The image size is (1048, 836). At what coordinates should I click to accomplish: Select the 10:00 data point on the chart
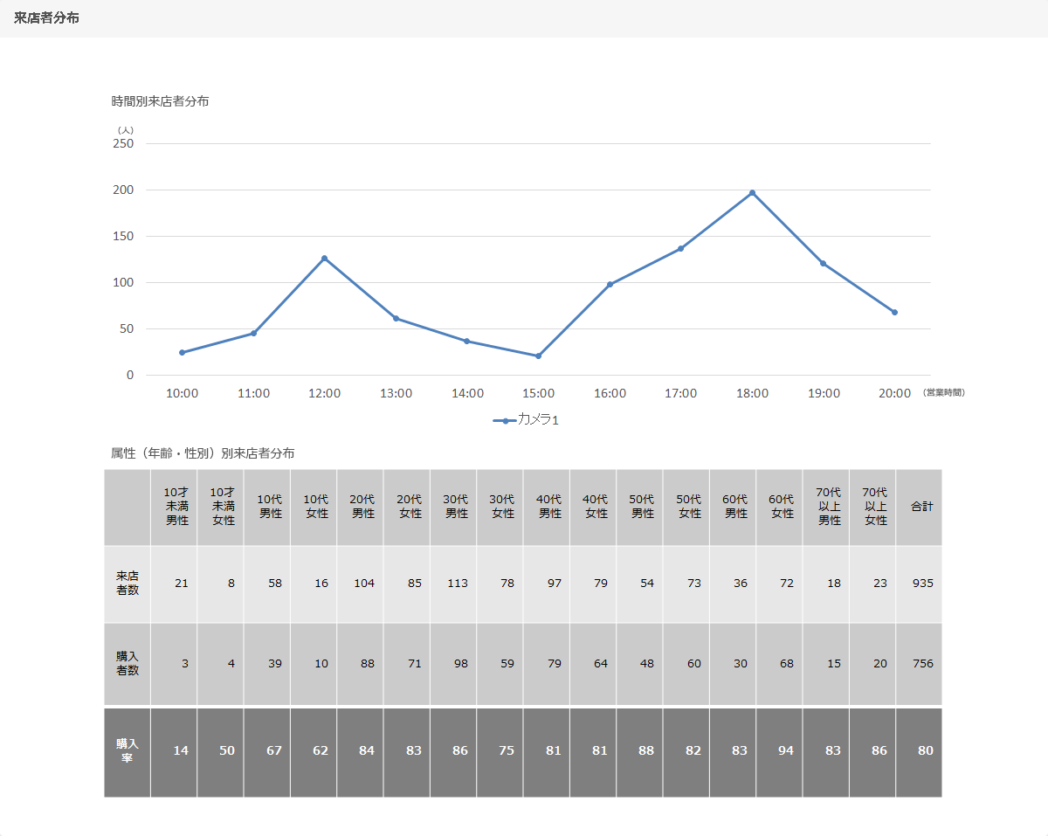182,353
